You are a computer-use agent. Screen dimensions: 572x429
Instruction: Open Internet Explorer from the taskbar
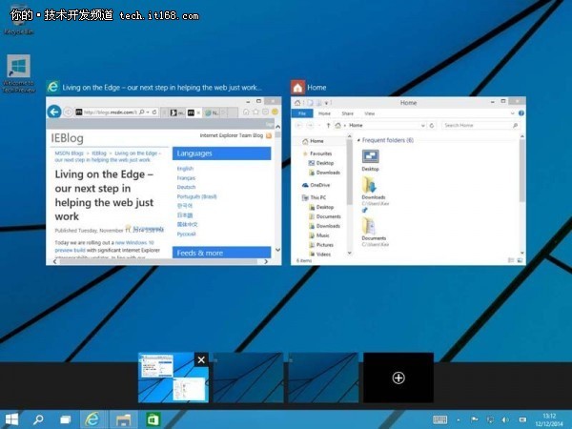(93, 419)
